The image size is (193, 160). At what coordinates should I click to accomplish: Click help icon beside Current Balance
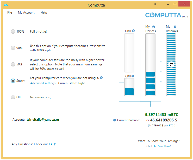tap(115, 120)
